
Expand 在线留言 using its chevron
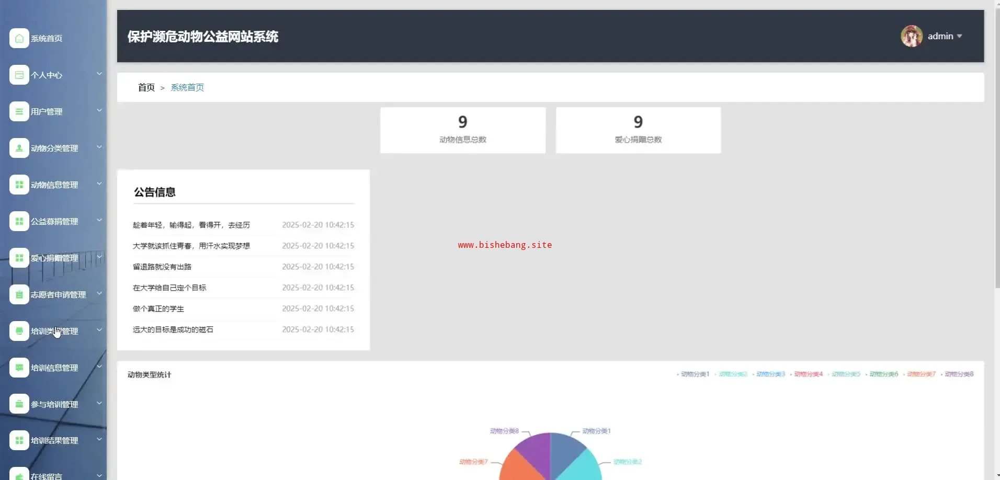click(x=99, y=475)
